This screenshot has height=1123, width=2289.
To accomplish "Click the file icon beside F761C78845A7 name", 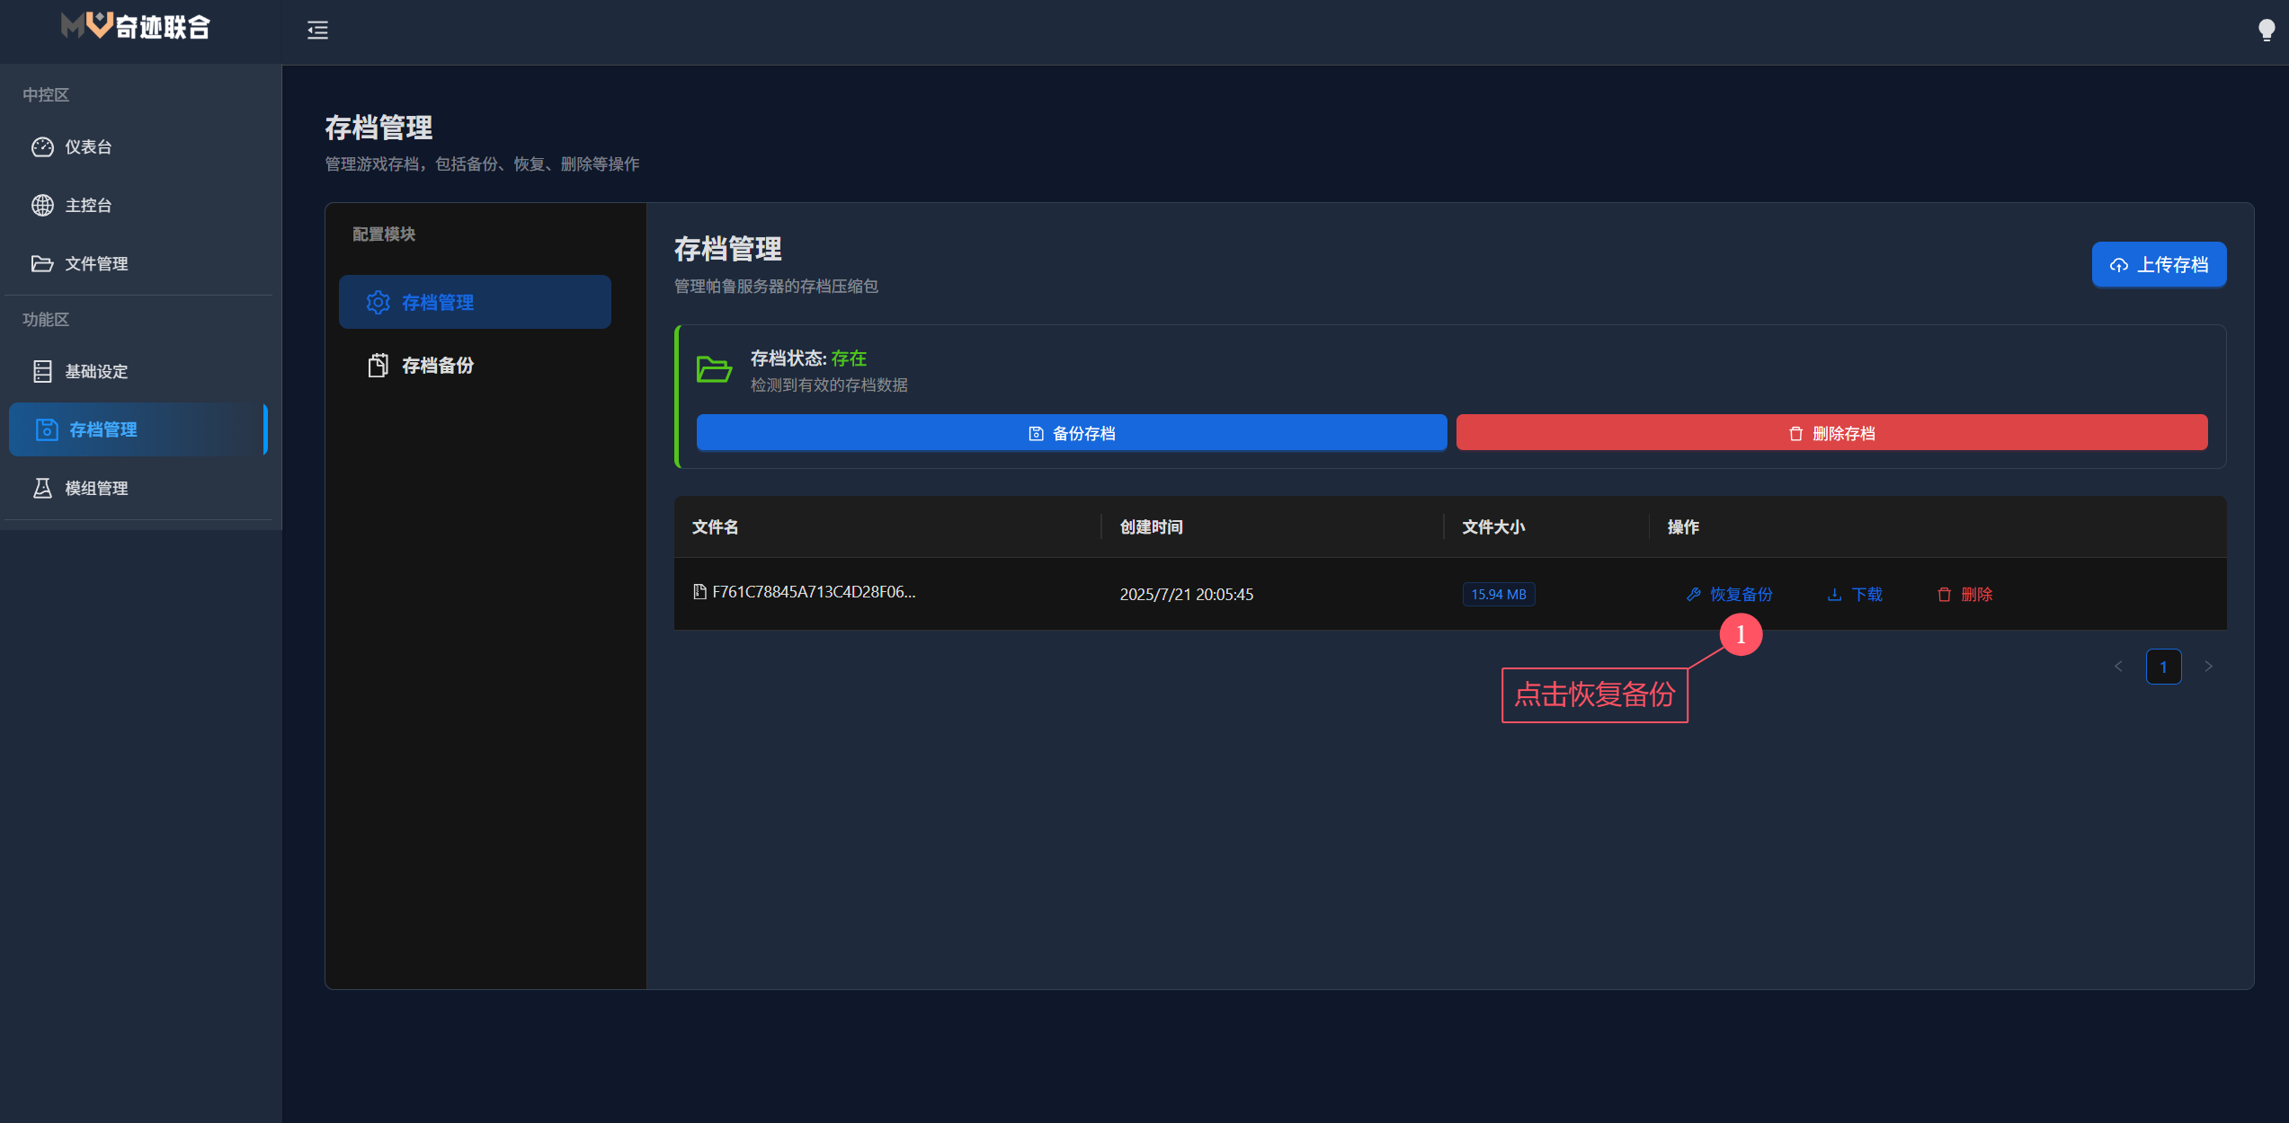I will point(699,592).
